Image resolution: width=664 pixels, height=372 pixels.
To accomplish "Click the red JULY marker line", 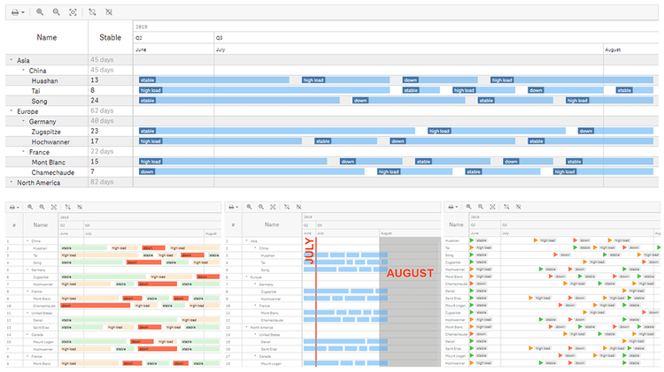I will pos(316,292).
